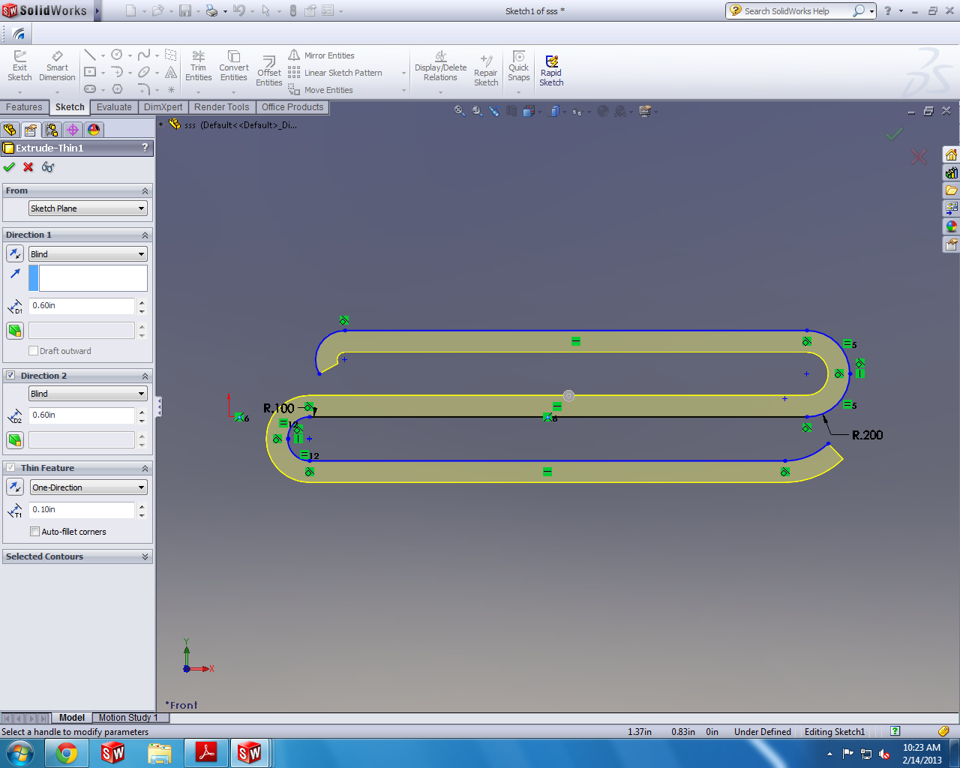The height and width of the screenshot is (768, 960).
Task: Open DisplayManager tab icon
Action: click(x=94, y=130)
